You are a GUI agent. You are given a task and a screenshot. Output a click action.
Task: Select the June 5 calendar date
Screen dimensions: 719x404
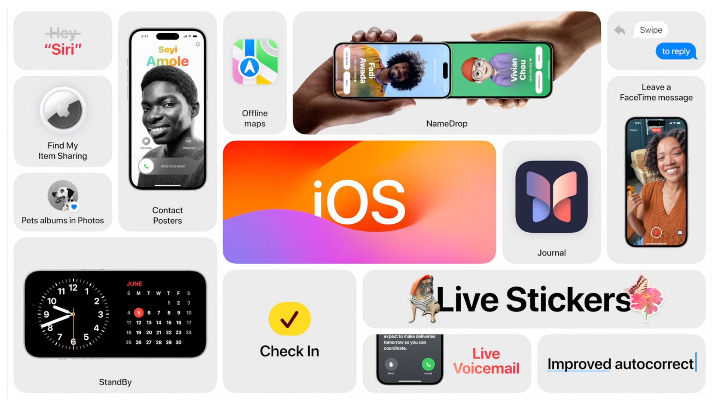tap(137, 312)
